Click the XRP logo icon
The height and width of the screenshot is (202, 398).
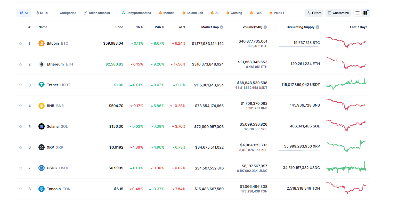point(42,147)
